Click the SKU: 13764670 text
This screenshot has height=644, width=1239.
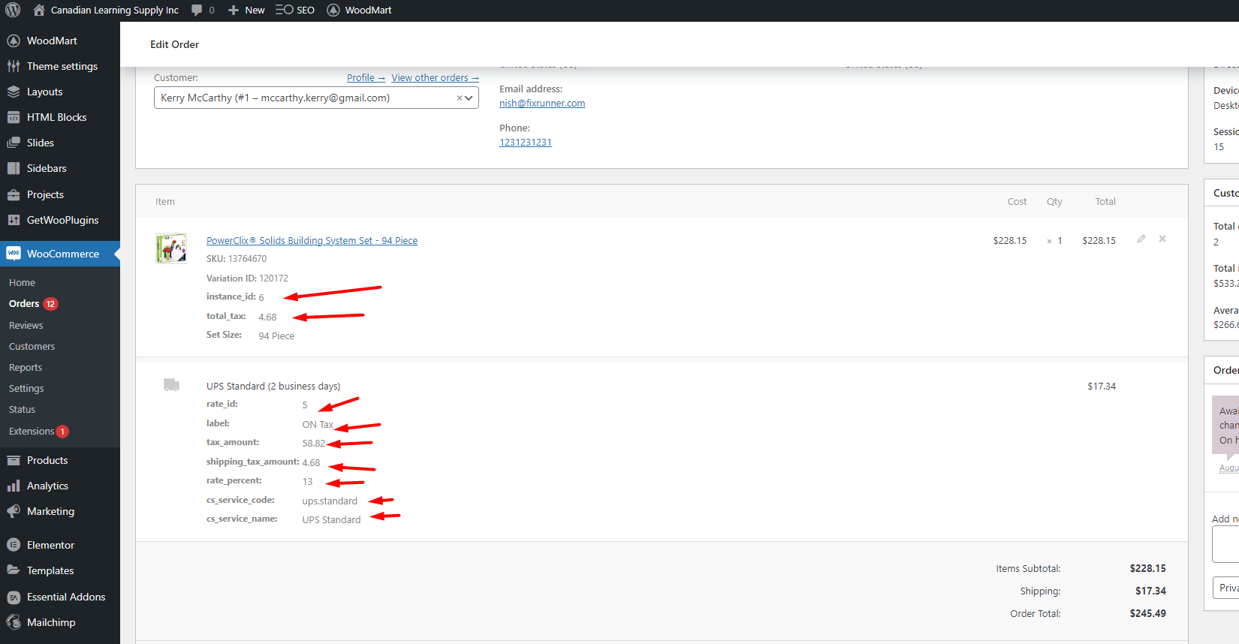[237, 259]
